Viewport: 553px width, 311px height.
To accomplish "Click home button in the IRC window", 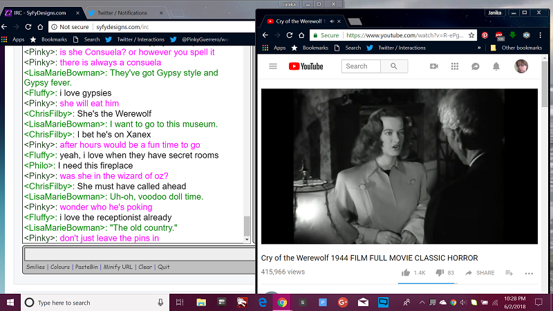I will tap(40, 27).
